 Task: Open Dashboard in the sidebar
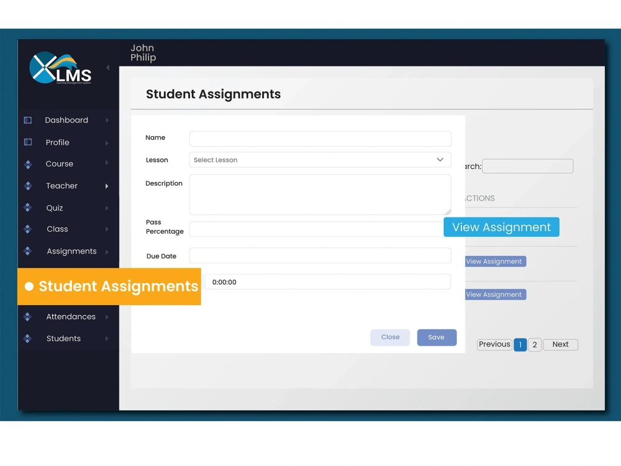click(x=66, y=120)
